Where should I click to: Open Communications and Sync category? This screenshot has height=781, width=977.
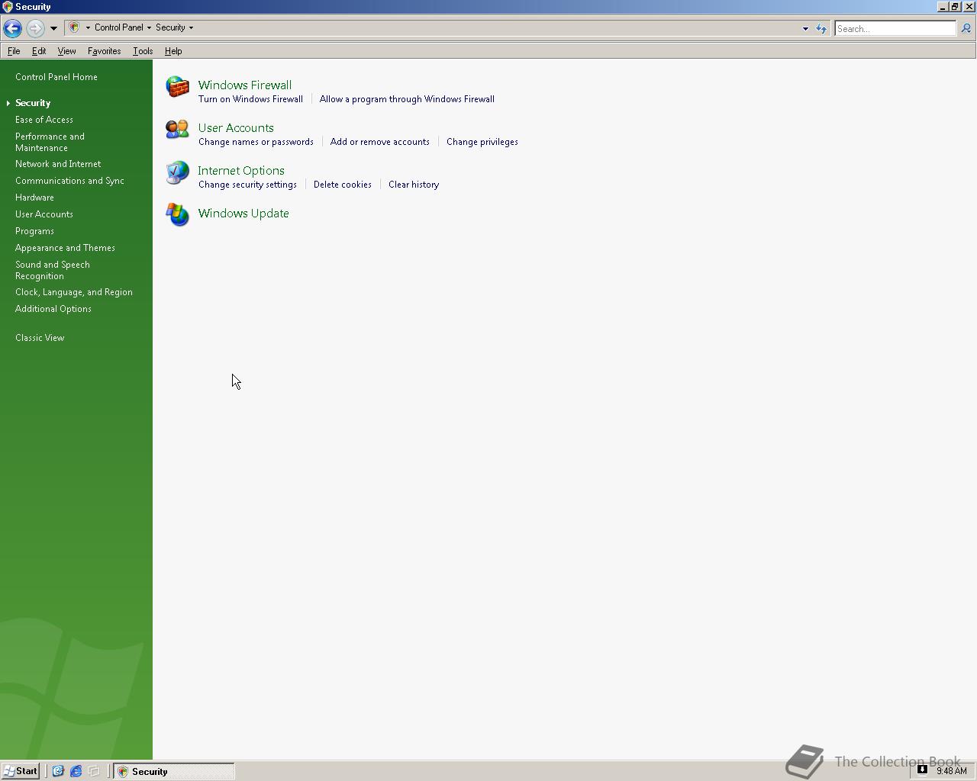[x=69, y=181]
